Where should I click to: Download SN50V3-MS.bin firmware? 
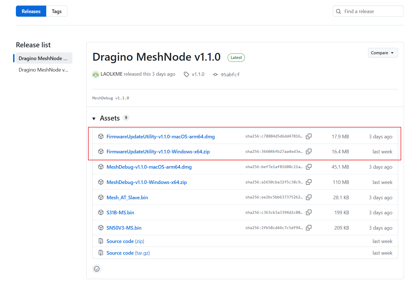click(124, 228)
